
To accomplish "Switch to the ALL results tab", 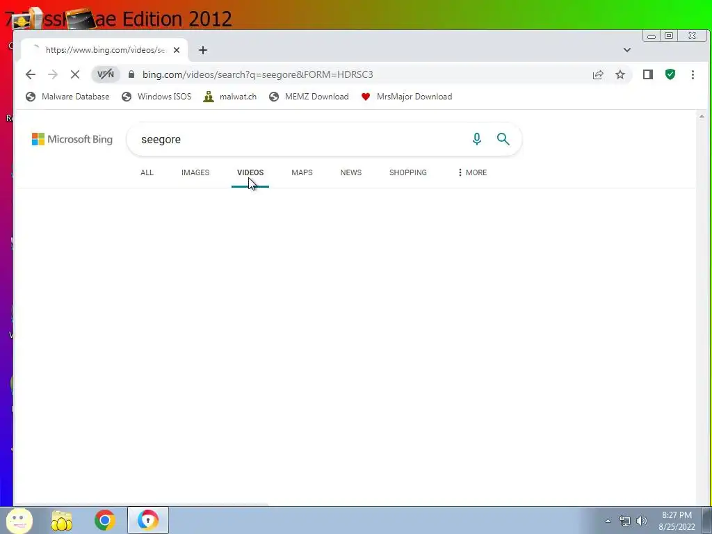I will [x=147, y=172].
